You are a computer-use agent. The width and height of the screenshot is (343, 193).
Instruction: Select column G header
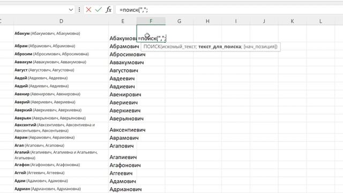(180, 21)
